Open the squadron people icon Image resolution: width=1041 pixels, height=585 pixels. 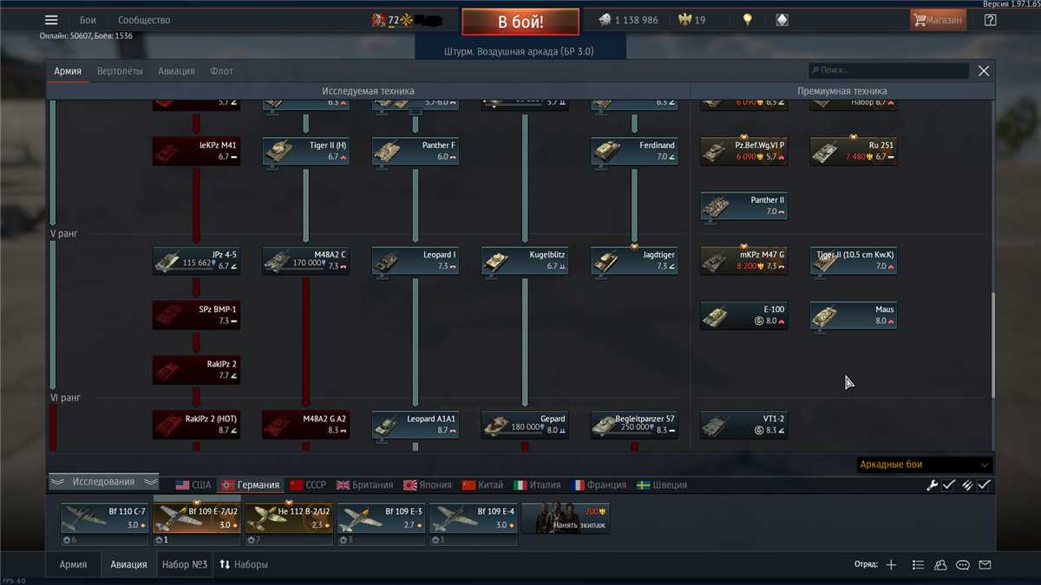coord(940,565)
